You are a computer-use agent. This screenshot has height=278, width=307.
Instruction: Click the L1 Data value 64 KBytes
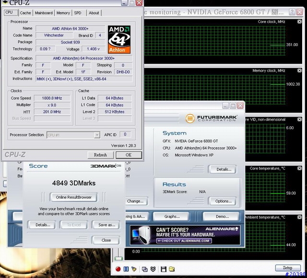pos(115,98)
